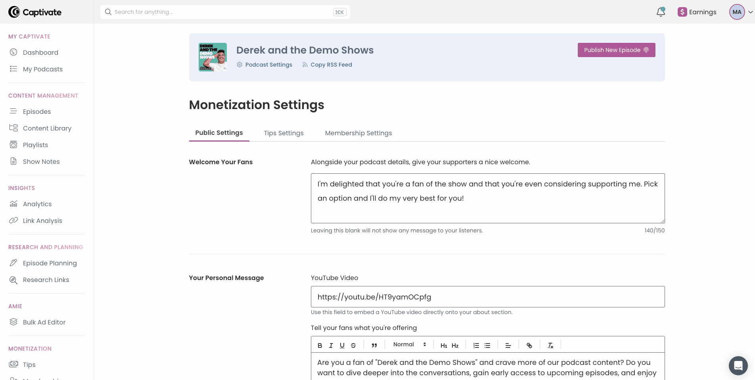Click the Bulk Ad Editor layers icon
The width and height of the screenshot is (755, 380).
[x=13, y=322]
